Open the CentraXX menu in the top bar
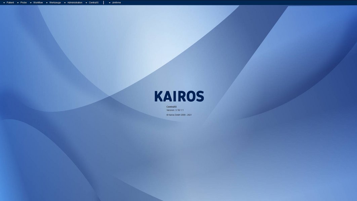This screenshot has width=357, height=201. coord(92,2)
